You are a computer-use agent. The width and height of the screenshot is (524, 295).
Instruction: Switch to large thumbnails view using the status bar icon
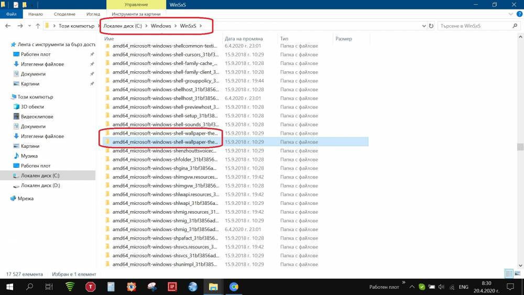point(517,274)
